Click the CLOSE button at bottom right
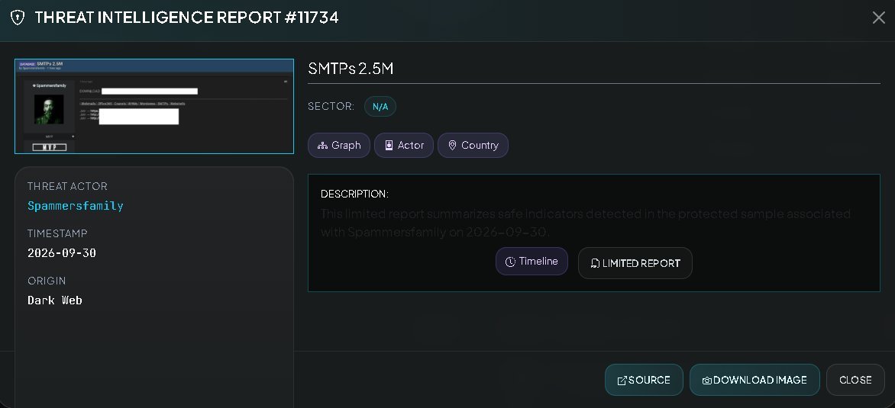This screenshot has height=408, width=895. coord(855,380)
